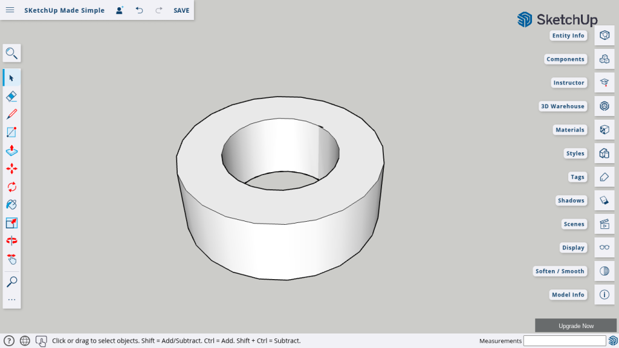This screenshot has width=619, height=348.
Task: Choose the Move tool
Action: (11, 169)
